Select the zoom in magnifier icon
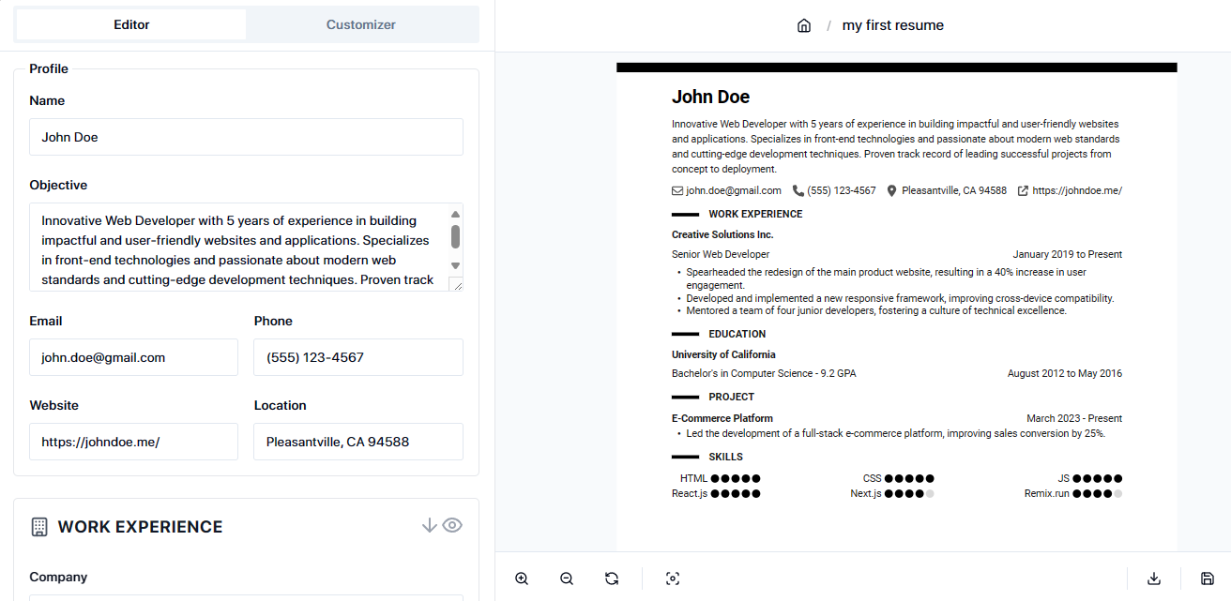Screen dimensions: 1231x601 (521, 578)
